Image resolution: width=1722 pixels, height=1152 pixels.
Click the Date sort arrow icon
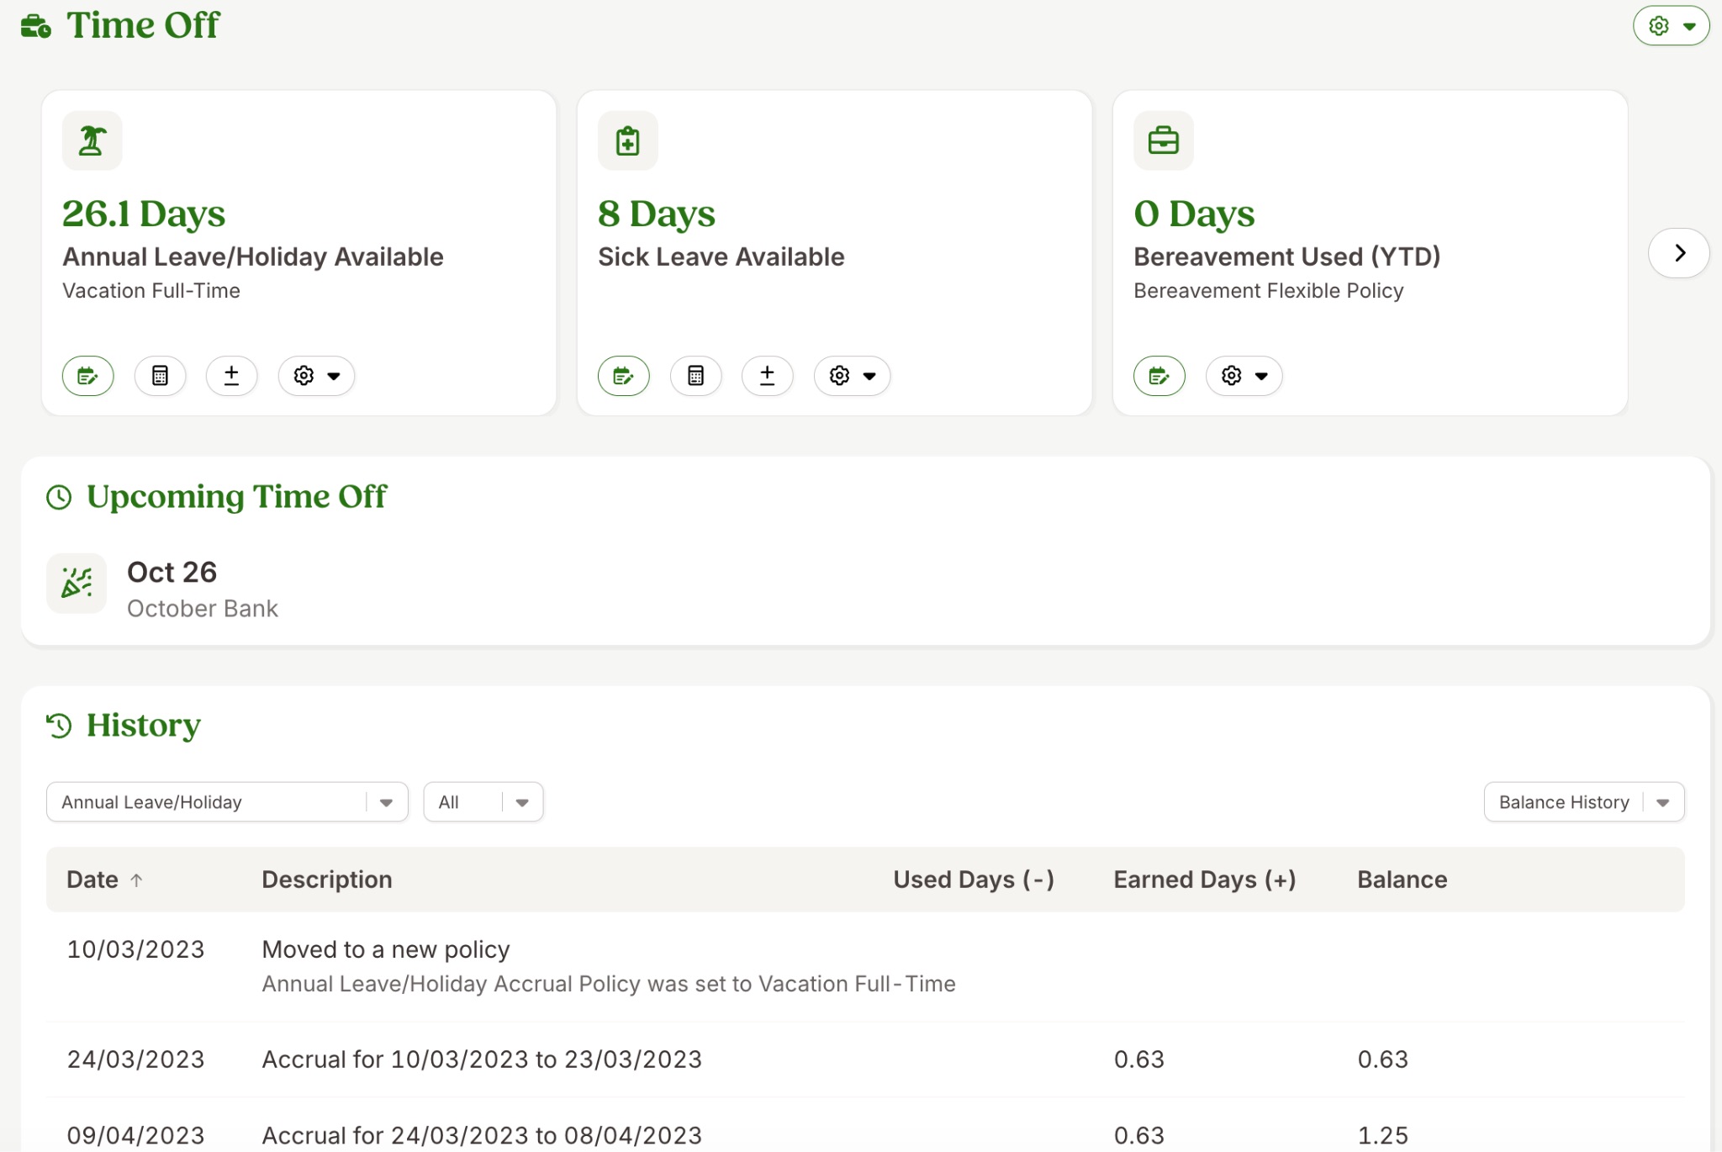[136, 880]
